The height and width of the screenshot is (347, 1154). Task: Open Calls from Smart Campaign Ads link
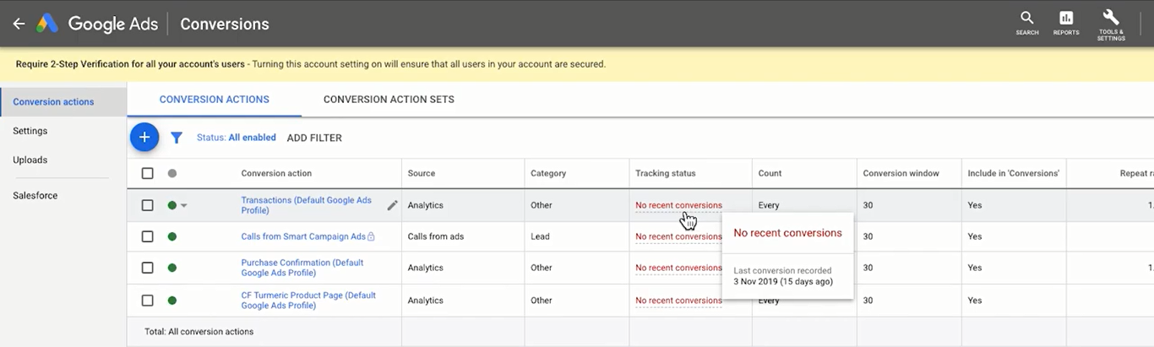coord(303,237)
